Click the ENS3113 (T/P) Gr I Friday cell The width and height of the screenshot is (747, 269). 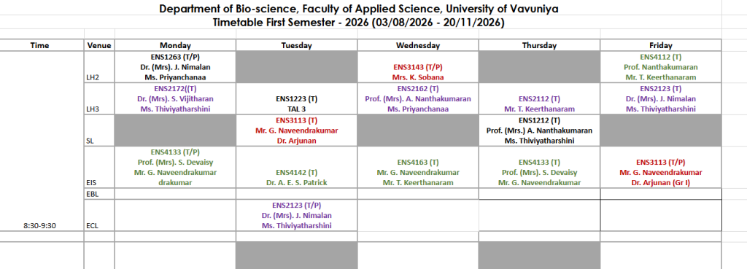[660, 167]
